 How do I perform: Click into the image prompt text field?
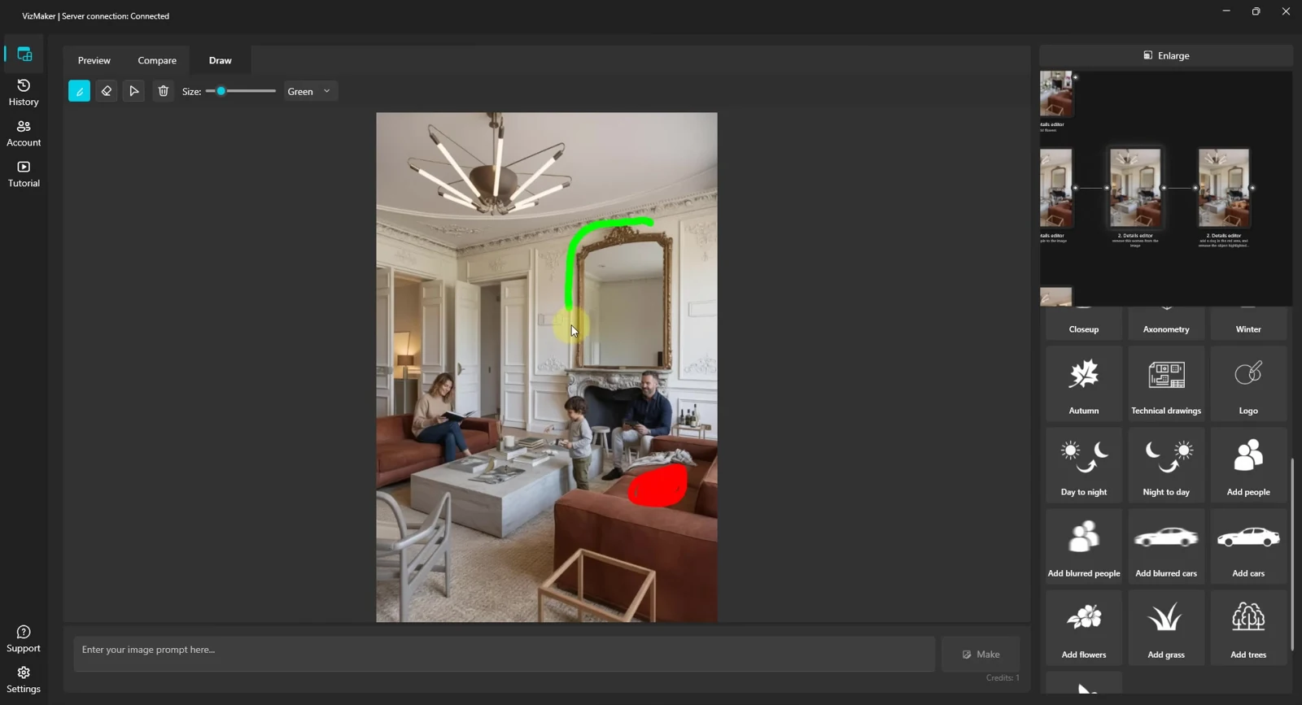(x=504, y=654)
